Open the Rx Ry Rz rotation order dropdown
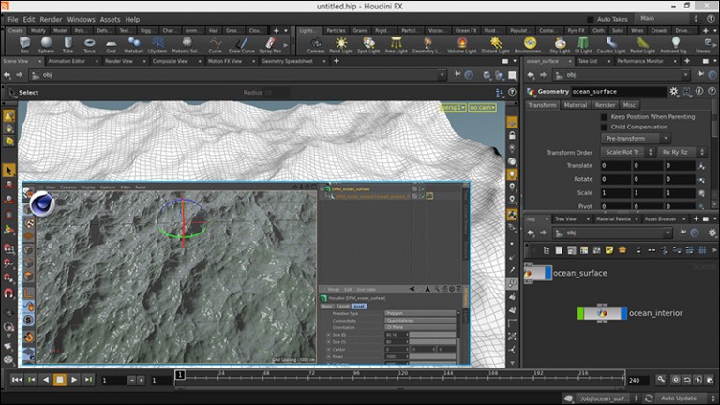This screenshot has width=720, height=405. tap(682, 152)
